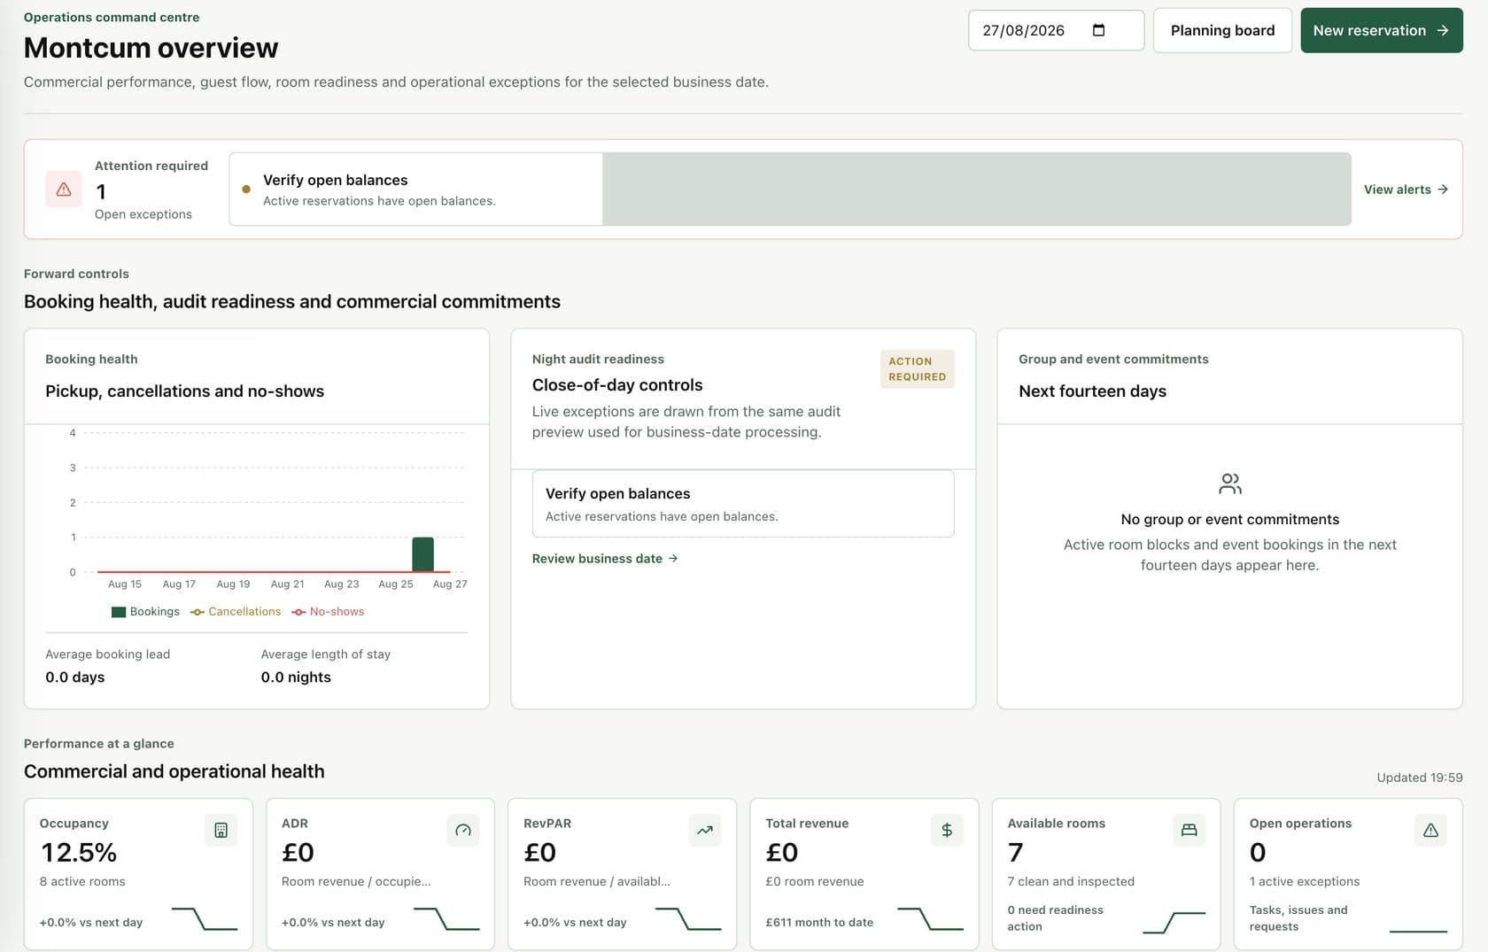Click the building icon on Occupancy card

click(221, 830)
